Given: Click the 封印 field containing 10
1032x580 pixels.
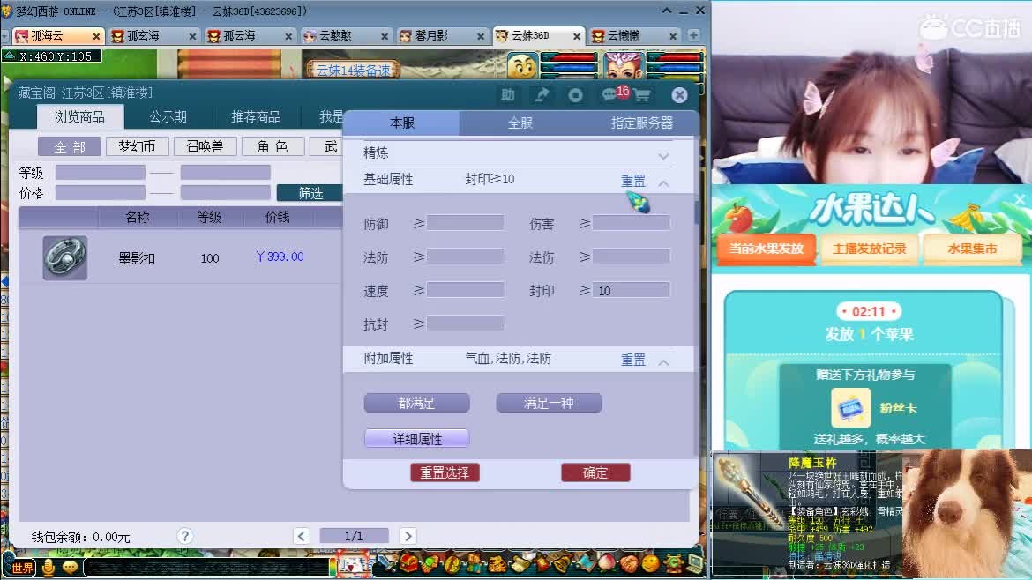Looking at the screenshot, I should coord(632,290).
